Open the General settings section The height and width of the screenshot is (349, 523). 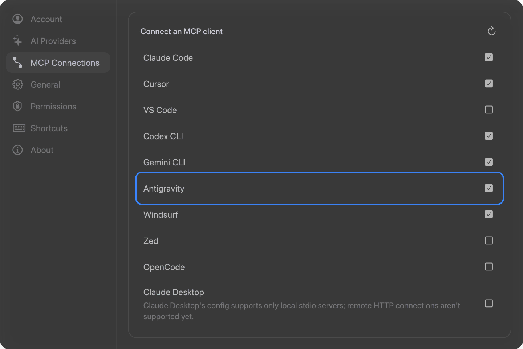click(58, 84)
